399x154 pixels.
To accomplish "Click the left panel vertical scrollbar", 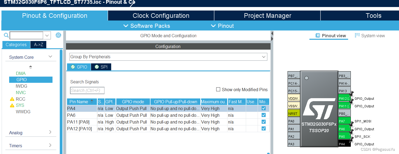I will click(61, 101).
